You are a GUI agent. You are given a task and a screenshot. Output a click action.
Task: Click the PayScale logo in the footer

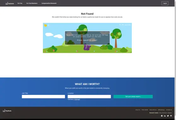[x=7, y=111]
